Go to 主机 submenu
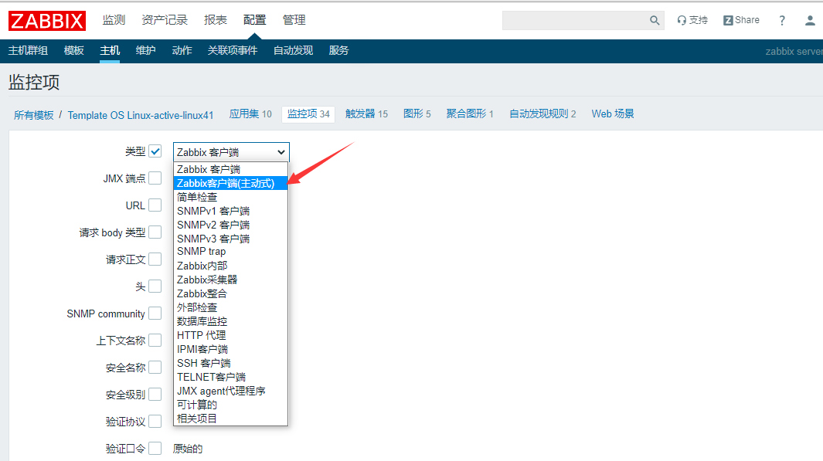 (110, 50)
